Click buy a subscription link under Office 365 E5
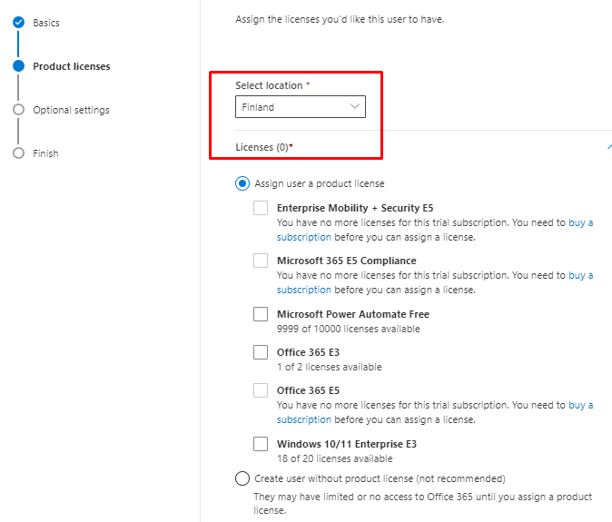This screenshot has height=522, width=612. pos(580,405)
